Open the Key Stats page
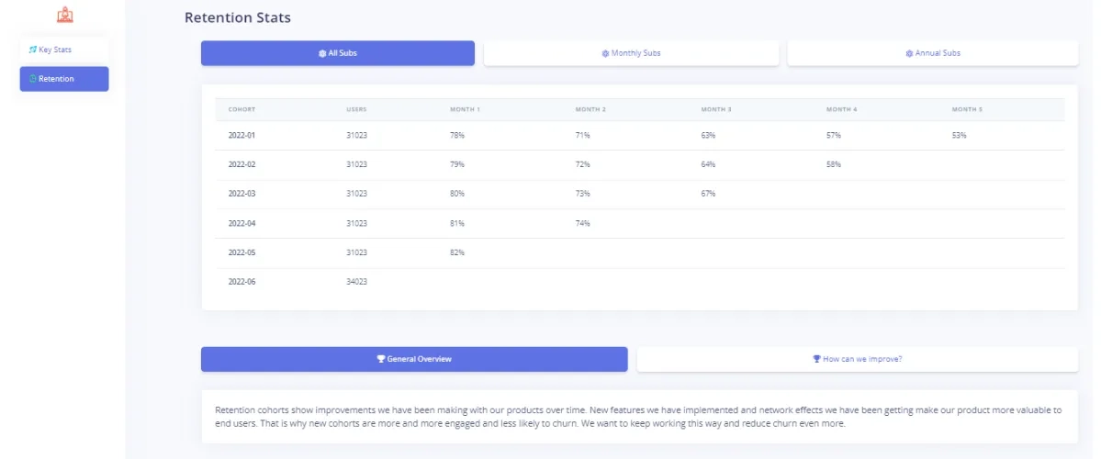The image size is (1101, 459). [64, 50]
